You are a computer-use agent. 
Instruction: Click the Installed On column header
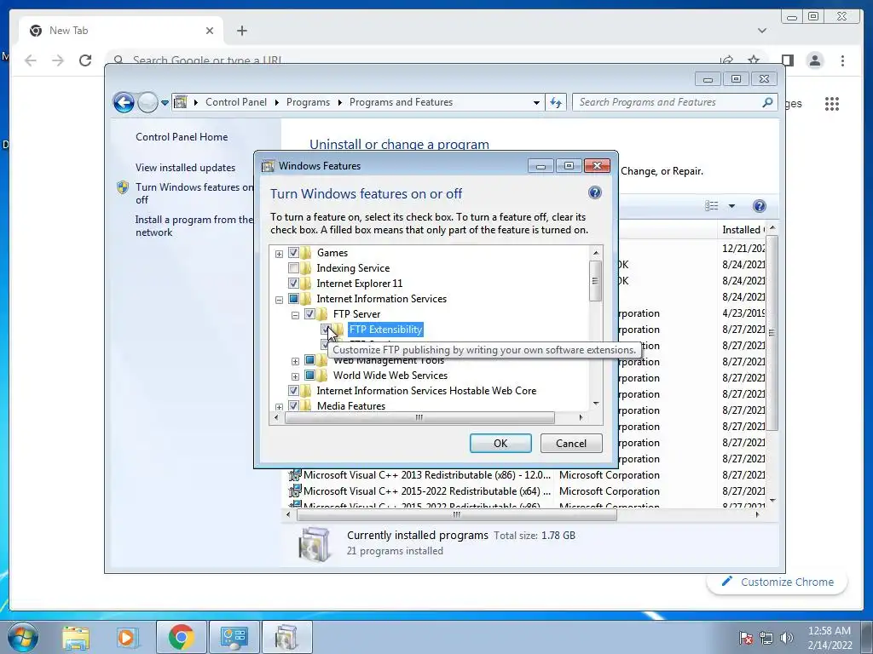pos(743,230)
